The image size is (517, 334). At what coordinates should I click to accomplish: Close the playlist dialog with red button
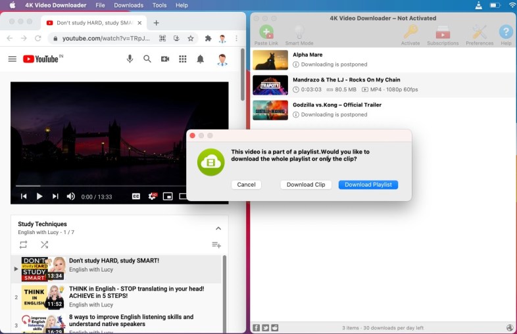click(x=193, y=135)
